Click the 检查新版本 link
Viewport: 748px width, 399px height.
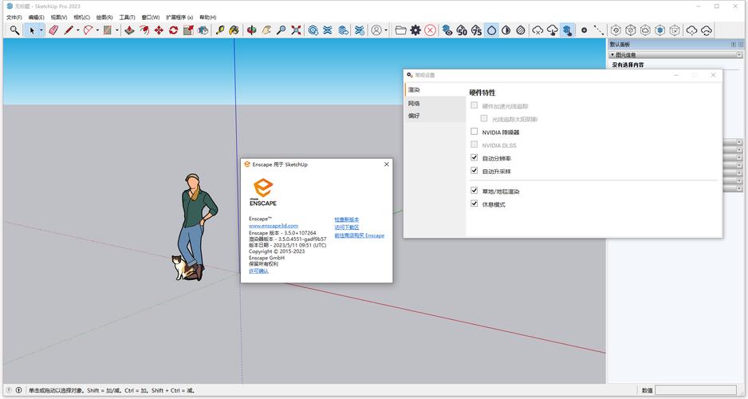tap(347, 219)
